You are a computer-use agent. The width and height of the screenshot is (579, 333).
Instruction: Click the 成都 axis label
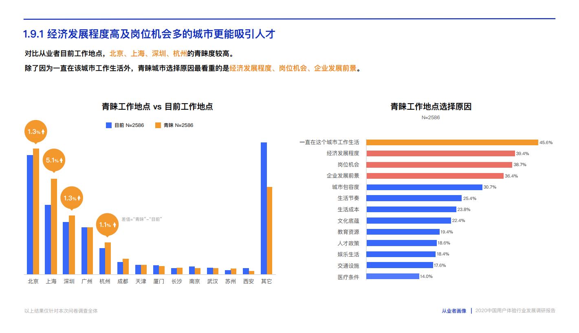(x=123, y=282)
